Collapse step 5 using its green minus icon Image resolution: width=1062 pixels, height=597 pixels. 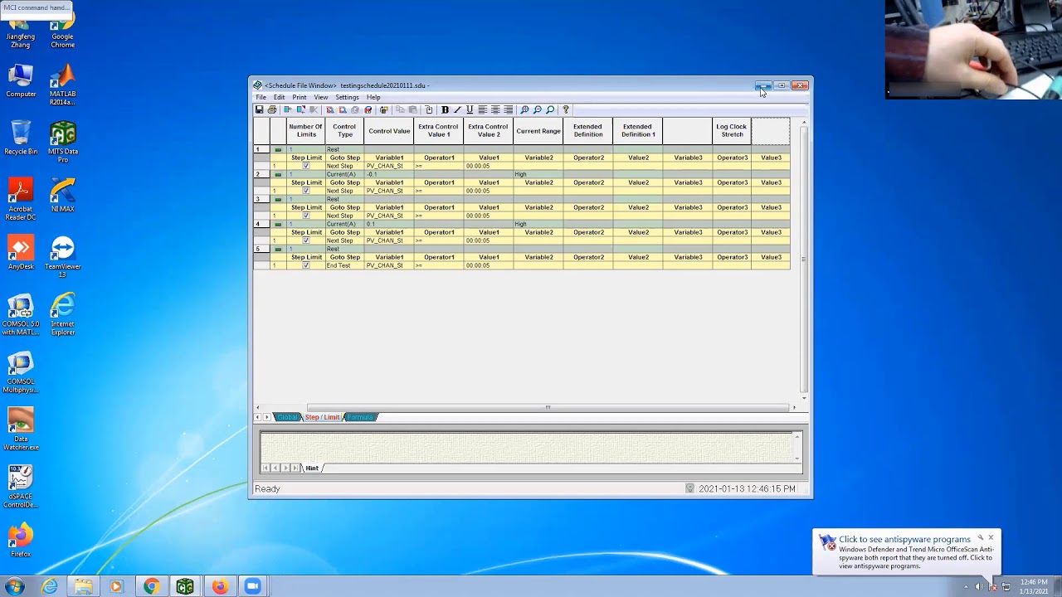point(278,249)
